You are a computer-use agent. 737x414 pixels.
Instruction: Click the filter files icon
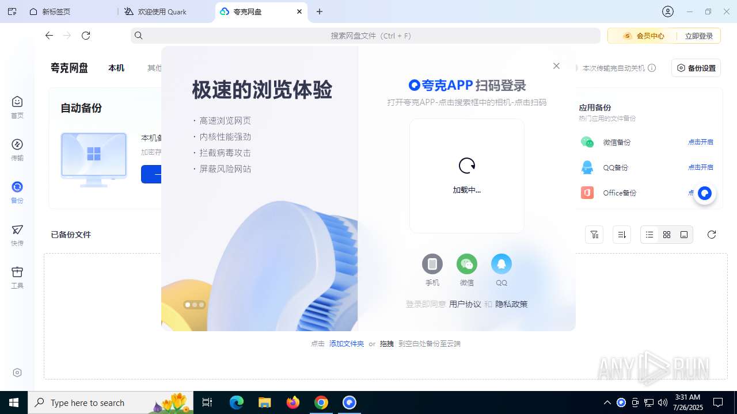(x=594, y=235)
